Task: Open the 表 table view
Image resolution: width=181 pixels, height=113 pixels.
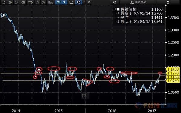Action: point(89,2)
